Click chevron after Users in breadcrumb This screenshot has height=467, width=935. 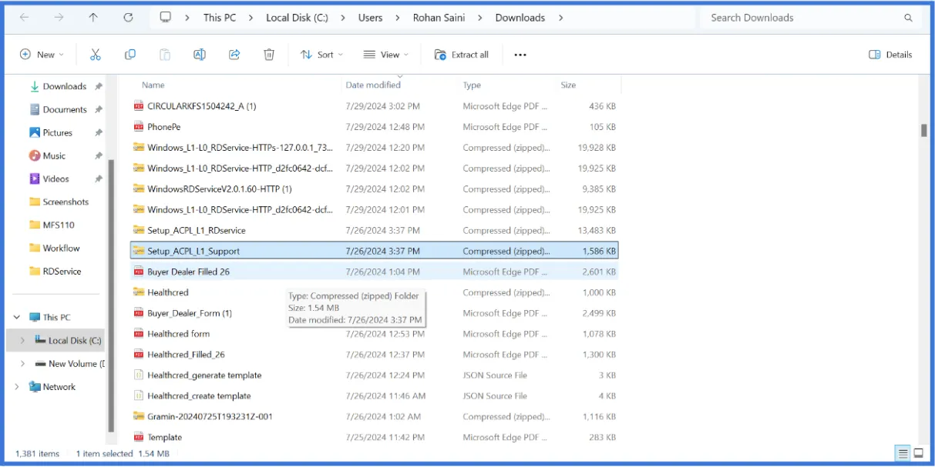(x=398, y=18)
